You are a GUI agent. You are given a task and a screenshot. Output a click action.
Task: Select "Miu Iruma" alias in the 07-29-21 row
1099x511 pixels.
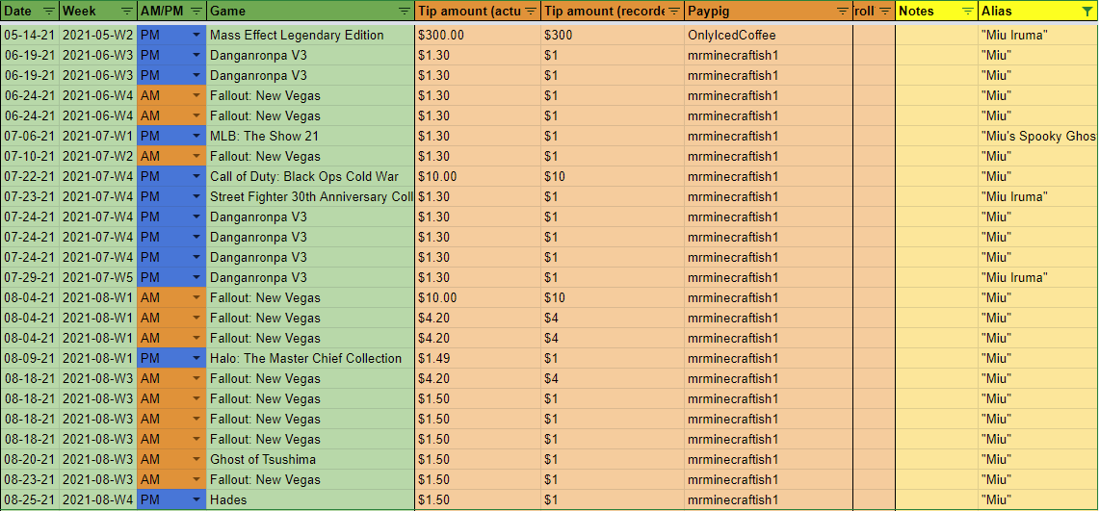click(x=1038, y=277)
